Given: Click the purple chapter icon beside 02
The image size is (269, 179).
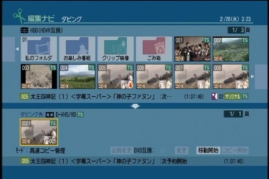Looking at the screenshot, I should [x=214, y=96].
